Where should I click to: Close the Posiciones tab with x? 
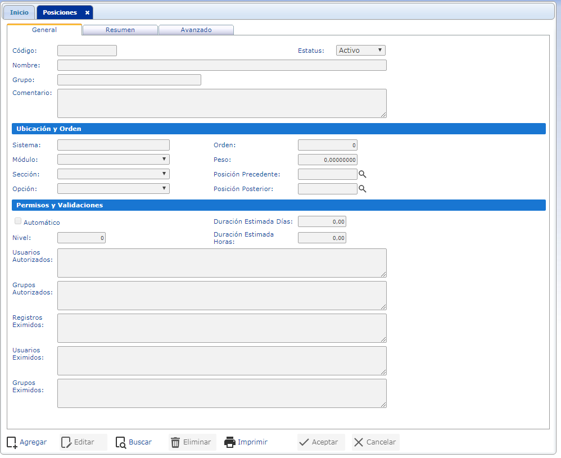click(87, 12)
